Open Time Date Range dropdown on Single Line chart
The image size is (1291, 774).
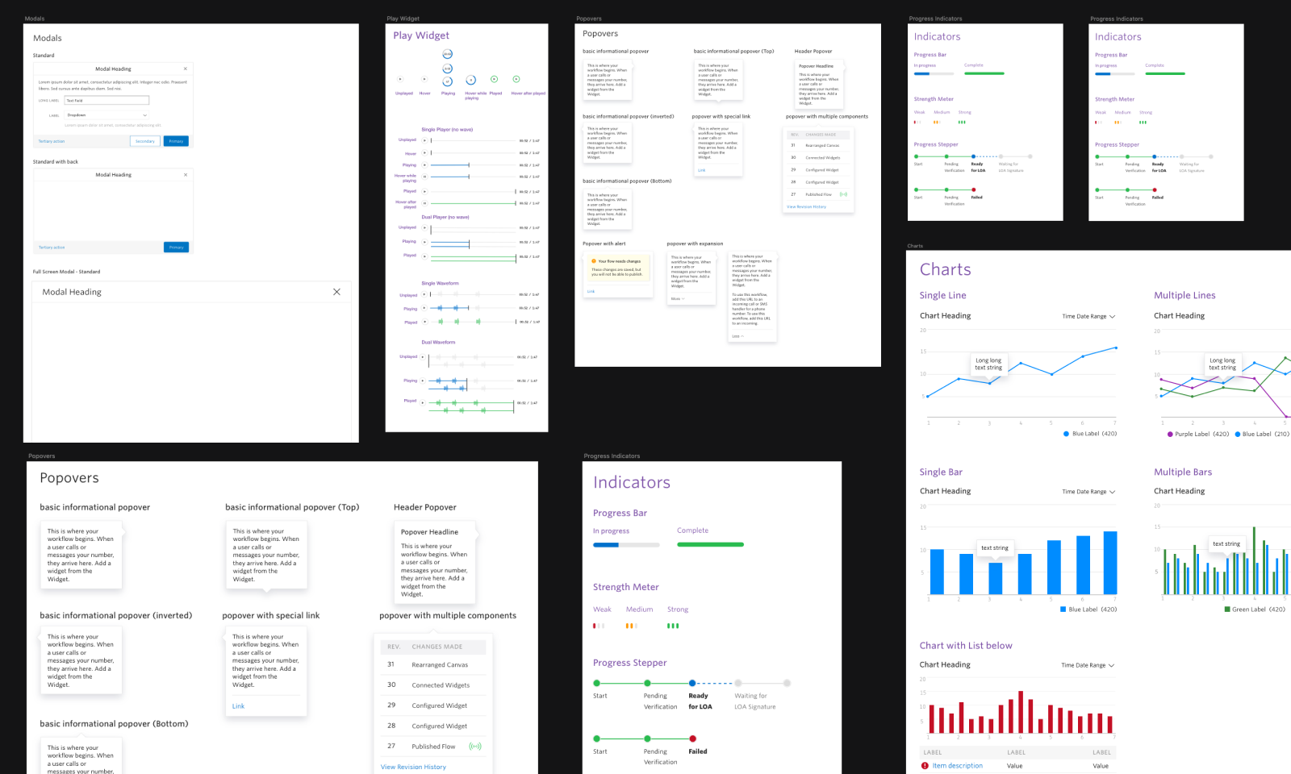1088,316
